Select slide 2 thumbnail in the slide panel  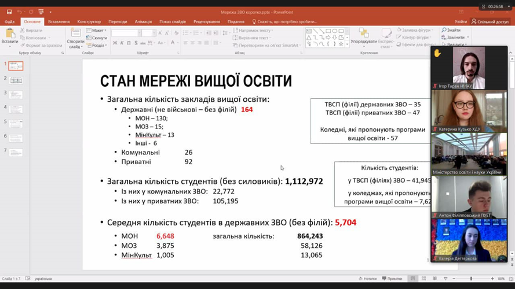[x=16, y=80]
